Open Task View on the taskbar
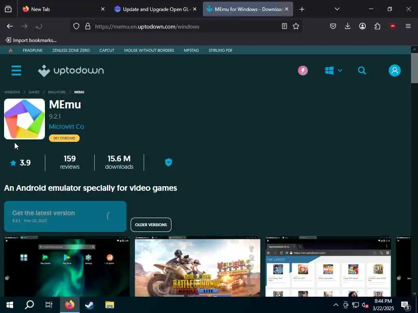 [49, 305]
